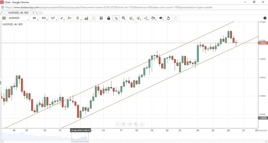Screen dimensions: 268x143
Task: Expand the AUD/NZD instrument dropdown
Action: coord(18,18)
